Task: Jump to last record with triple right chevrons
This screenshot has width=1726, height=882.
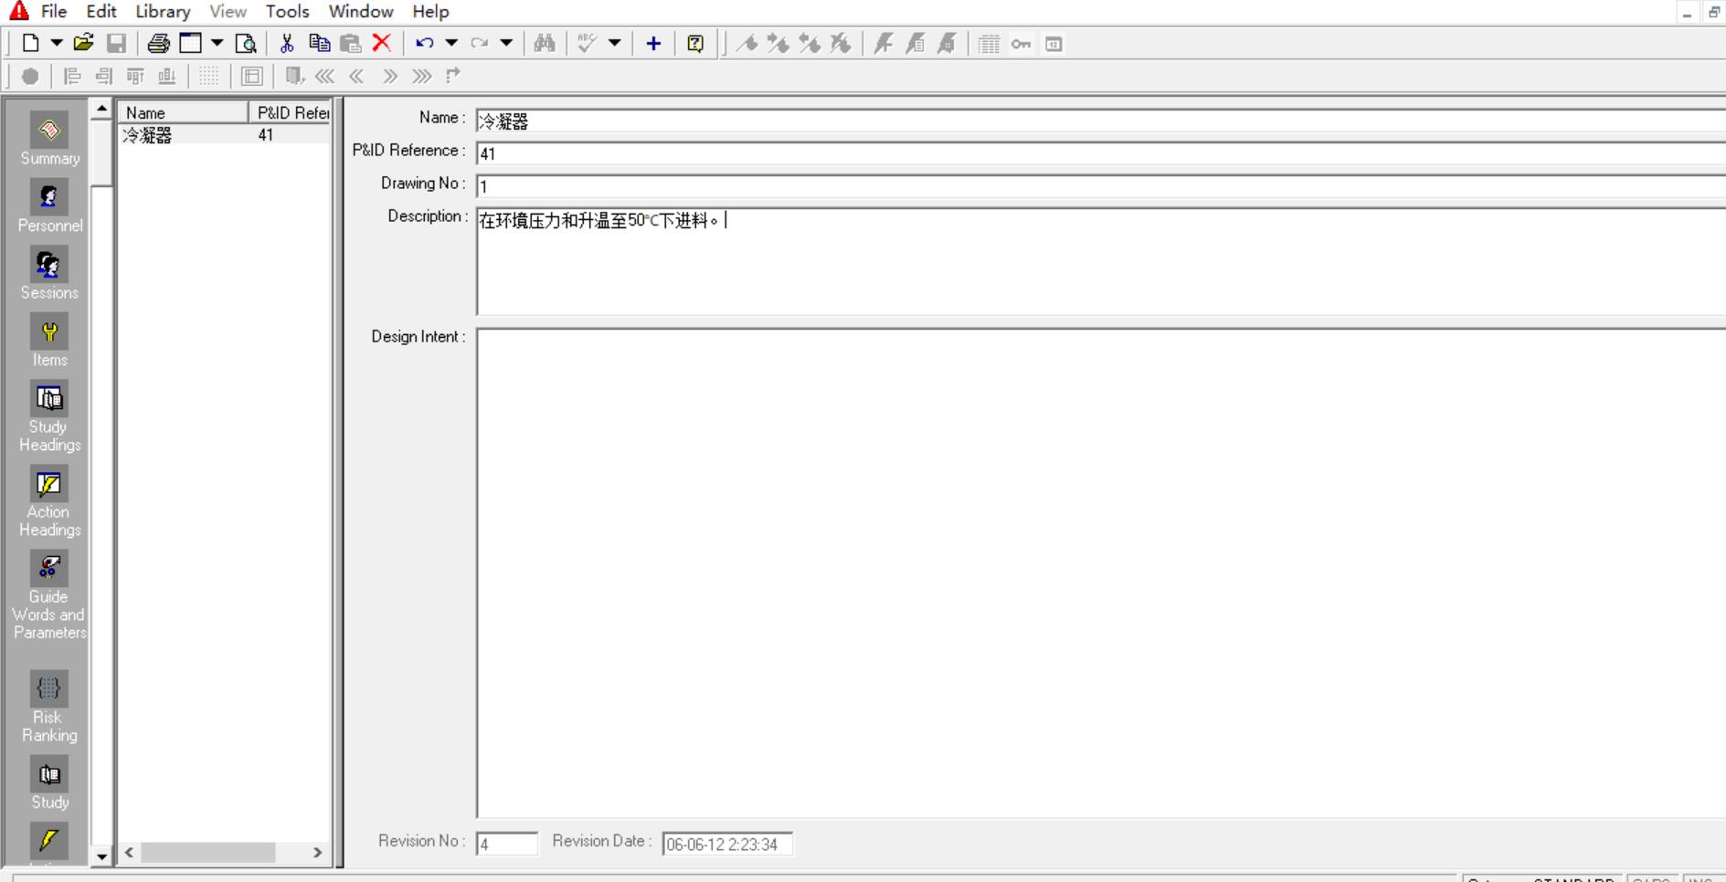Action: click(421, 76)
